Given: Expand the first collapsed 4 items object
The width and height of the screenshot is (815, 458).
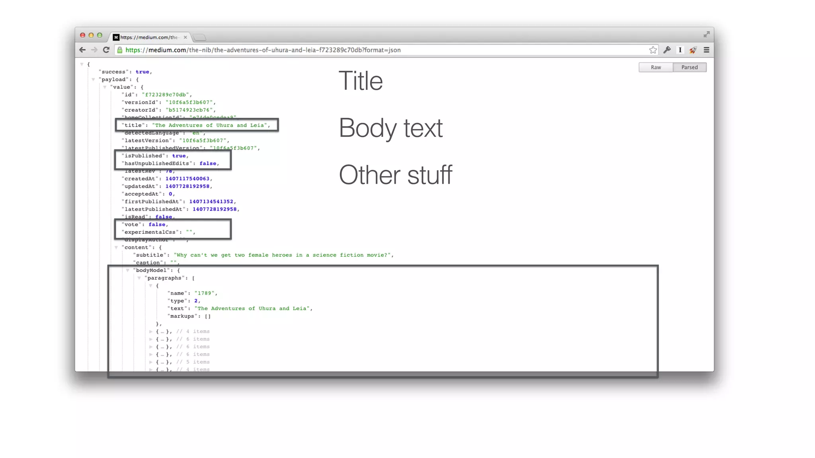Looking at the screenshot, I should pos(151,331).
